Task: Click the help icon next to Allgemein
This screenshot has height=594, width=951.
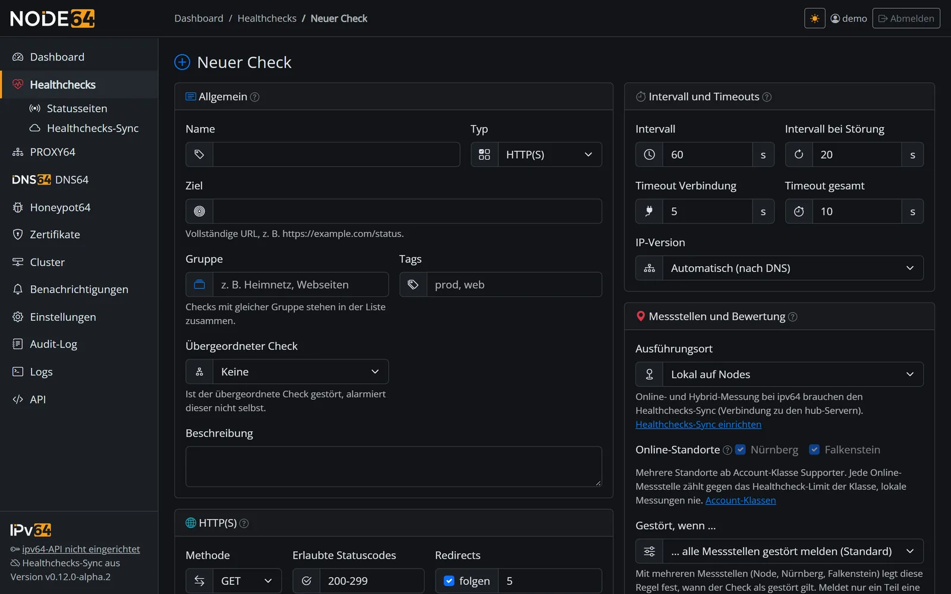Action: (x=255, y=97)
